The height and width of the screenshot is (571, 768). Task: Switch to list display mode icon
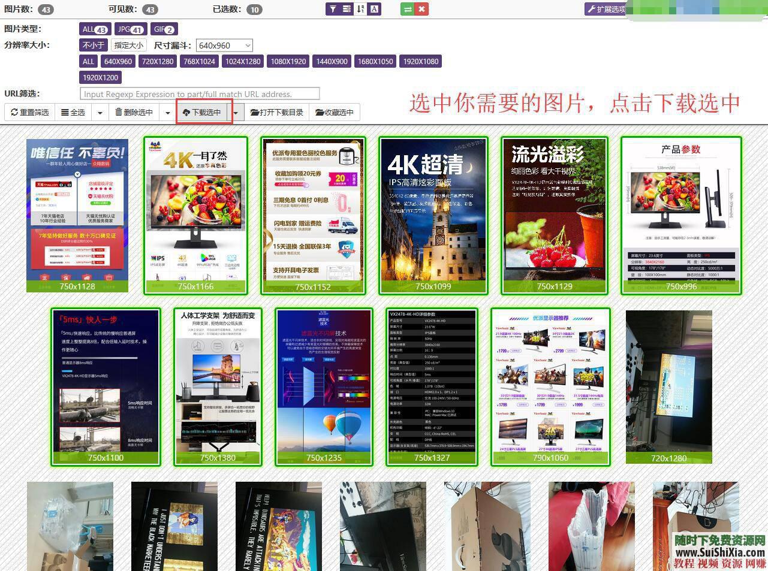point(347,8)
